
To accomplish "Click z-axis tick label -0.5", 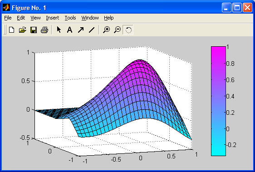I will click(25, 138).
